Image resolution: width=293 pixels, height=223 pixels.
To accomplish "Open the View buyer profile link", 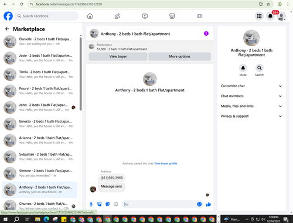I will [166, 163].
